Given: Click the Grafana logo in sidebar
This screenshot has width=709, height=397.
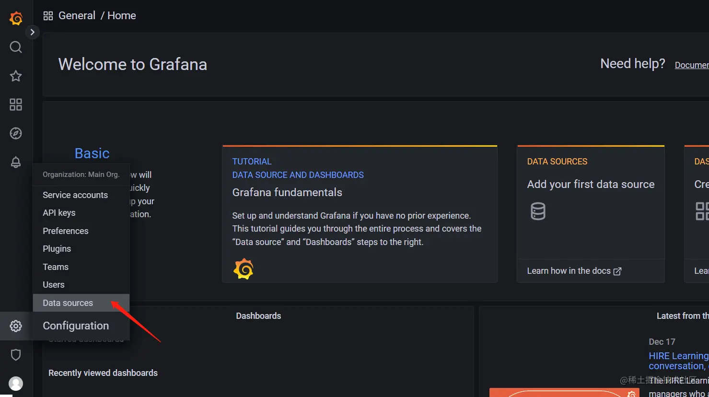Looking at the screenshot, I should click(x=16, y=18).
